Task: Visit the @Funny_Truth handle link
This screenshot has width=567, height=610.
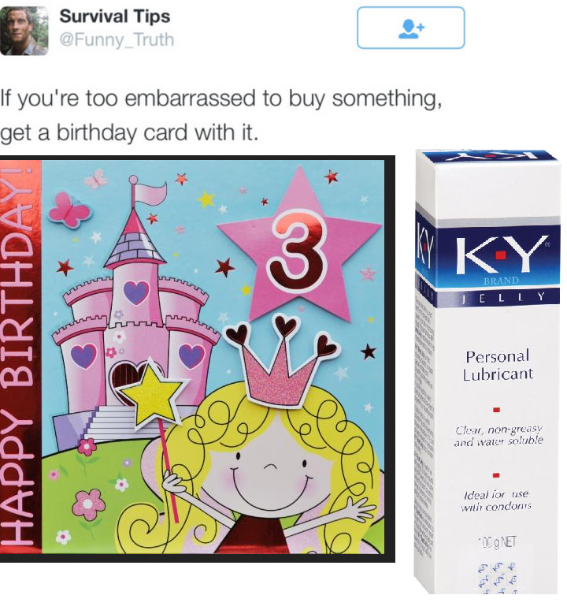Action: [117, 39]
